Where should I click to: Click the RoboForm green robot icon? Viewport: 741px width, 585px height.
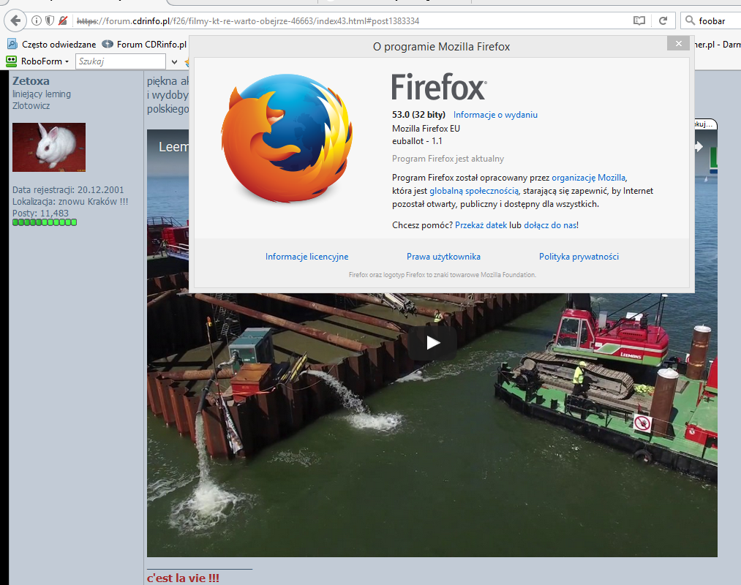(x=12, y=61)
